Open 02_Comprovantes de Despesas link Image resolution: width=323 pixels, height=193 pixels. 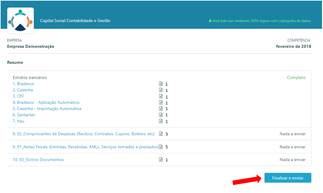point(83,134)
